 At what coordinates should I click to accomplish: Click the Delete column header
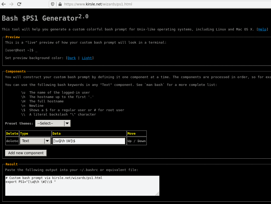(x=12, y=134)
